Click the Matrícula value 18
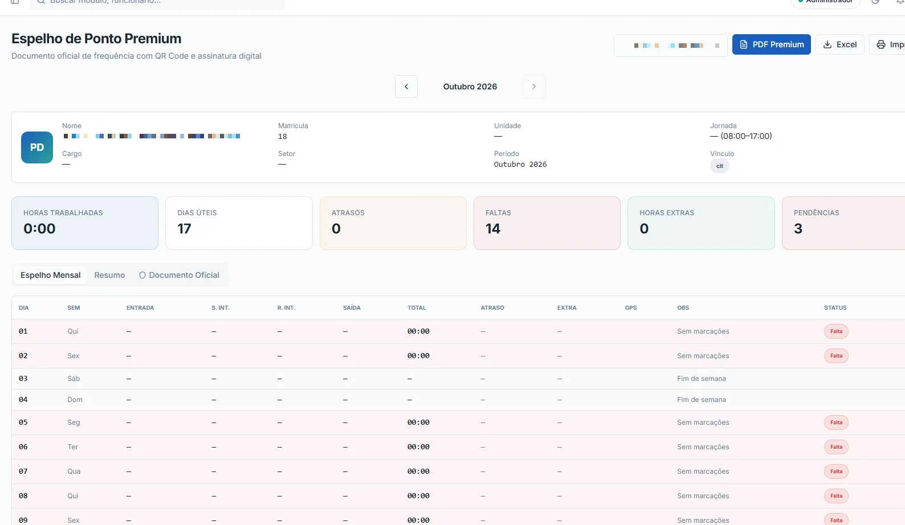The image size is (905, 525). click(x=283, y=137)
